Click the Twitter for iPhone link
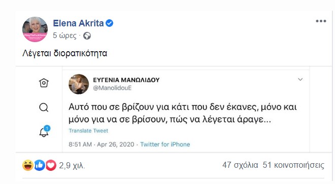 point(165,144)
